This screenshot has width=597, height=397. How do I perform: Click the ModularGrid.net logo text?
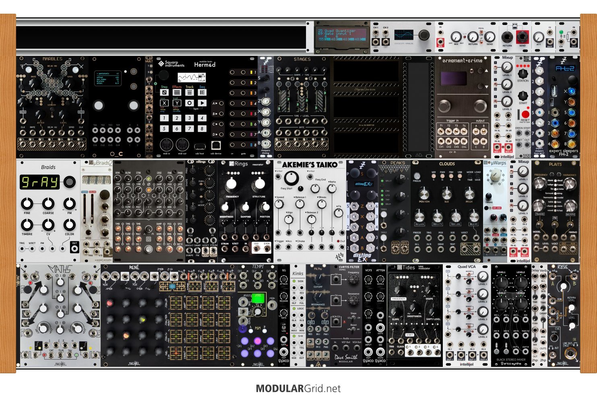pyautogui.click(x=298, y=389)
